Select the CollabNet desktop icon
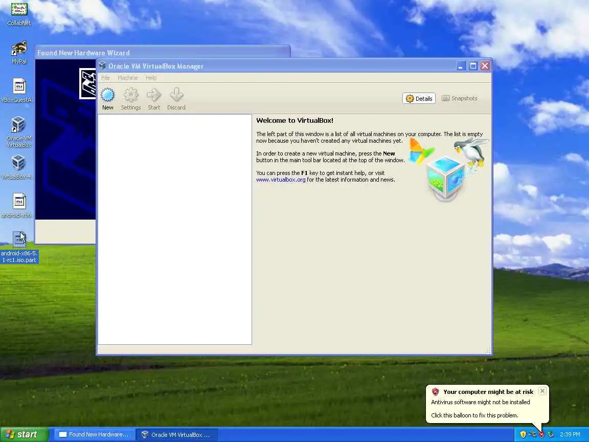 click(x=19, y=14)
